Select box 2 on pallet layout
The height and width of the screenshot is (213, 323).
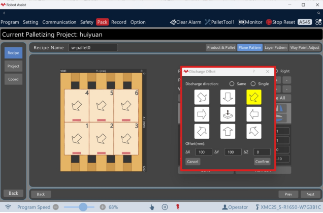[102, 139]
